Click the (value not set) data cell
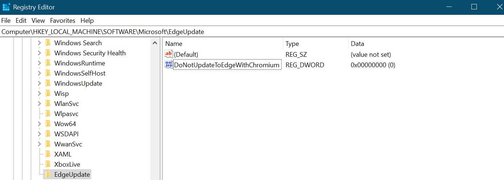Screen dimensions: 504x180 (371, 55)
